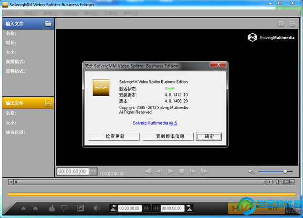Image resolution: width=303 pixels, height=218 pixels.
Task: Close the About dialog with the red X
Action: click(218, 64)
